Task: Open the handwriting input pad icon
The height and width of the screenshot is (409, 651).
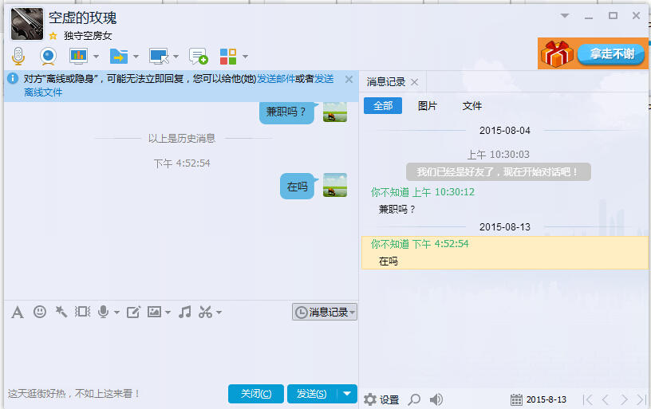Action: tap(133, 312)
